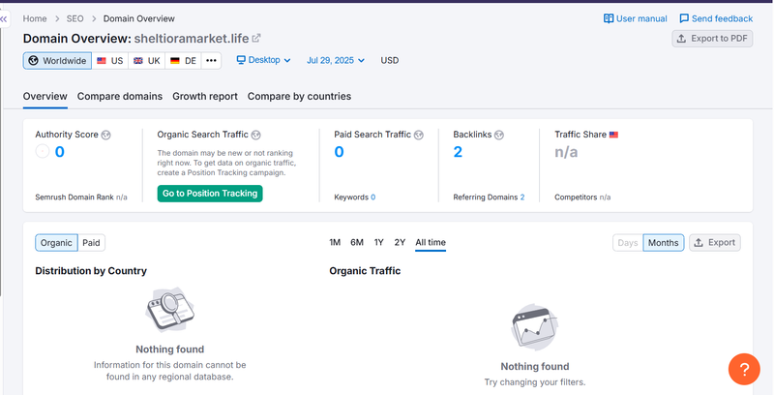The image size is (774, 395).
Task: Open more countries with the three dots
Action: [211, 61]
